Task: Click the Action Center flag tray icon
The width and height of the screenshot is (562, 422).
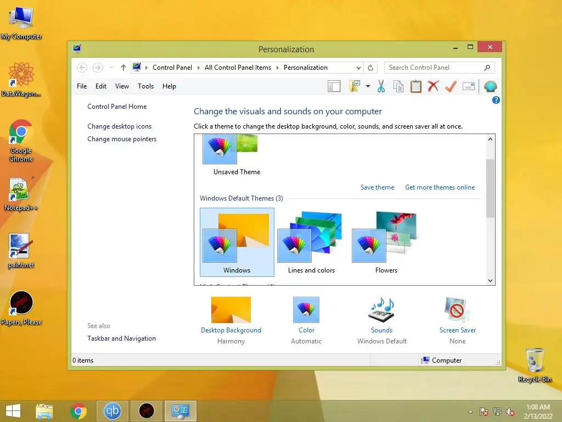Action: coord(484,412)
